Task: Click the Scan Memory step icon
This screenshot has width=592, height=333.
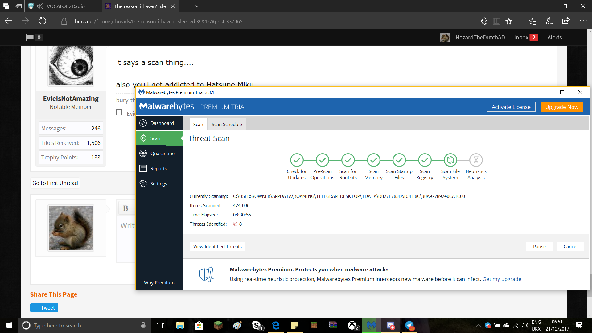Action: coord(373,160)
